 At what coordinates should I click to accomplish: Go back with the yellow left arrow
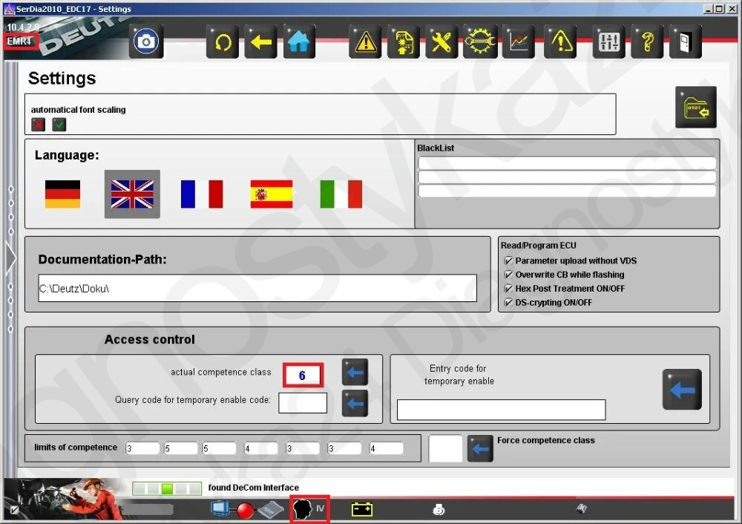coord(260,42)
